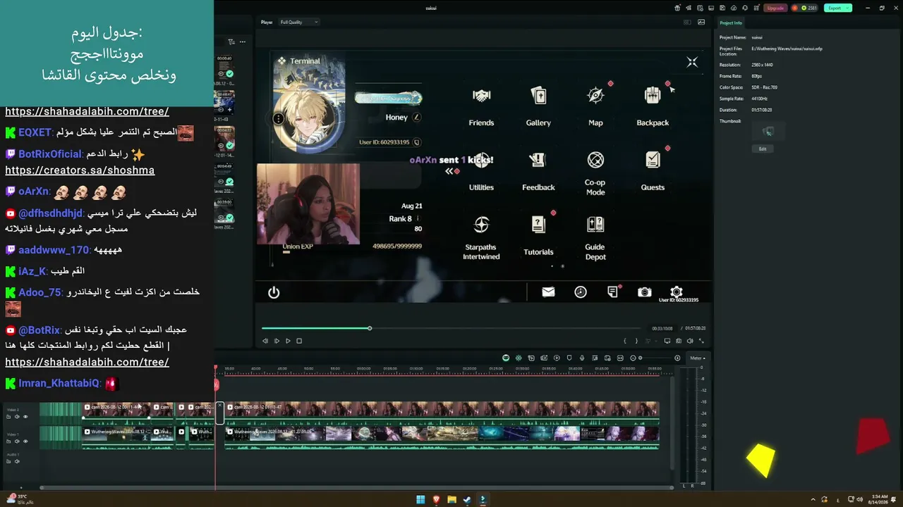Click the right-brace mark-out icon
The height and width of the screenshot is (507, 903).
point(636,341)
